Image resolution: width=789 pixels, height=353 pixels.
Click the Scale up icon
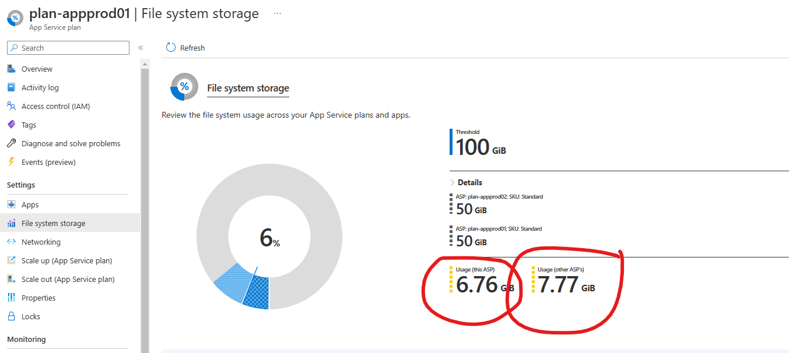pyautogui.click(x=11, y=260)
